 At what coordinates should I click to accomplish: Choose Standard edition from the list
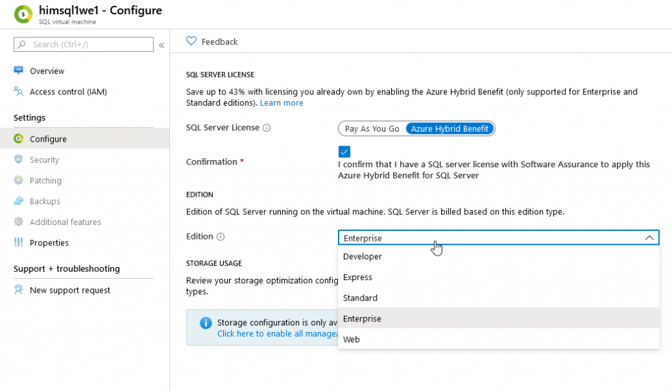[499, 298]
